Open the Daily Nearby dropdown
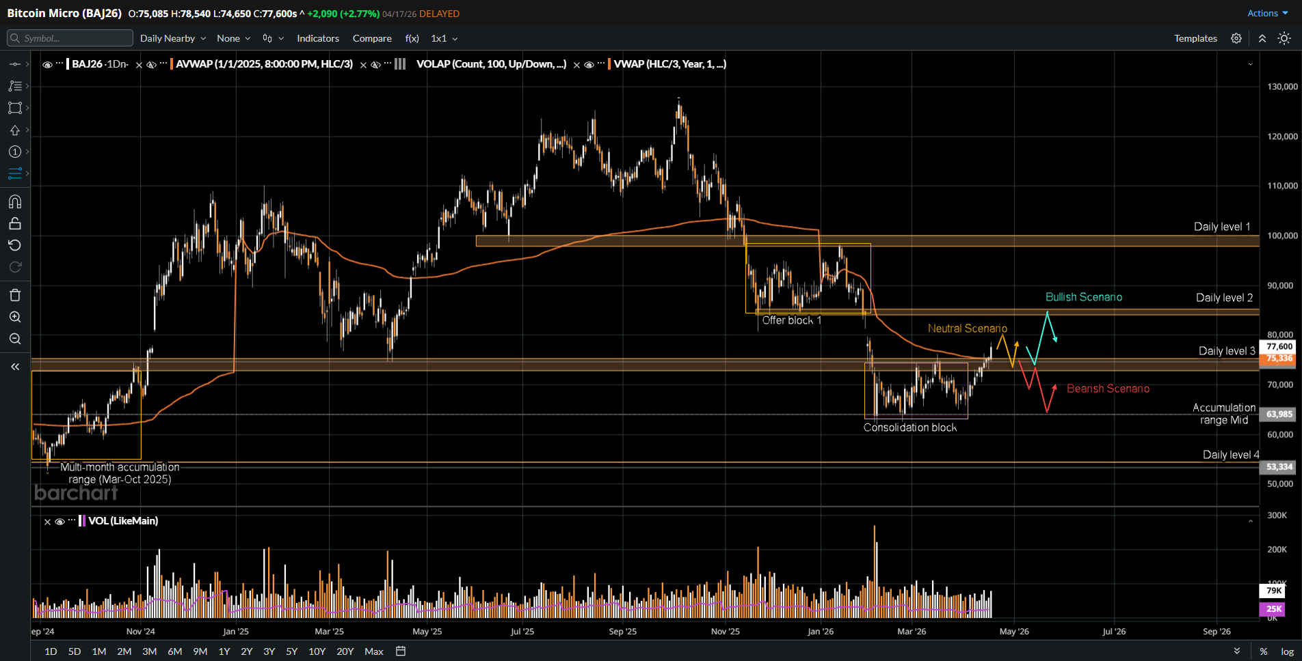 [173, 38]
